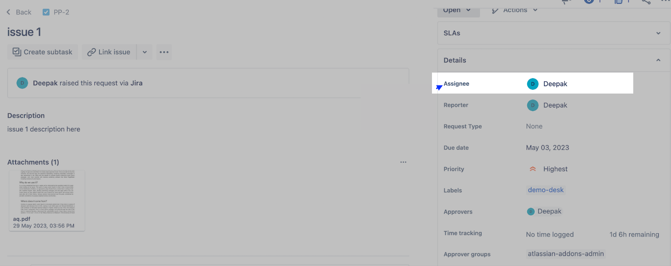Viewport: 671px width, 266px height.
Task: Open the Open status dropdown
Action: tap(458, 10)
